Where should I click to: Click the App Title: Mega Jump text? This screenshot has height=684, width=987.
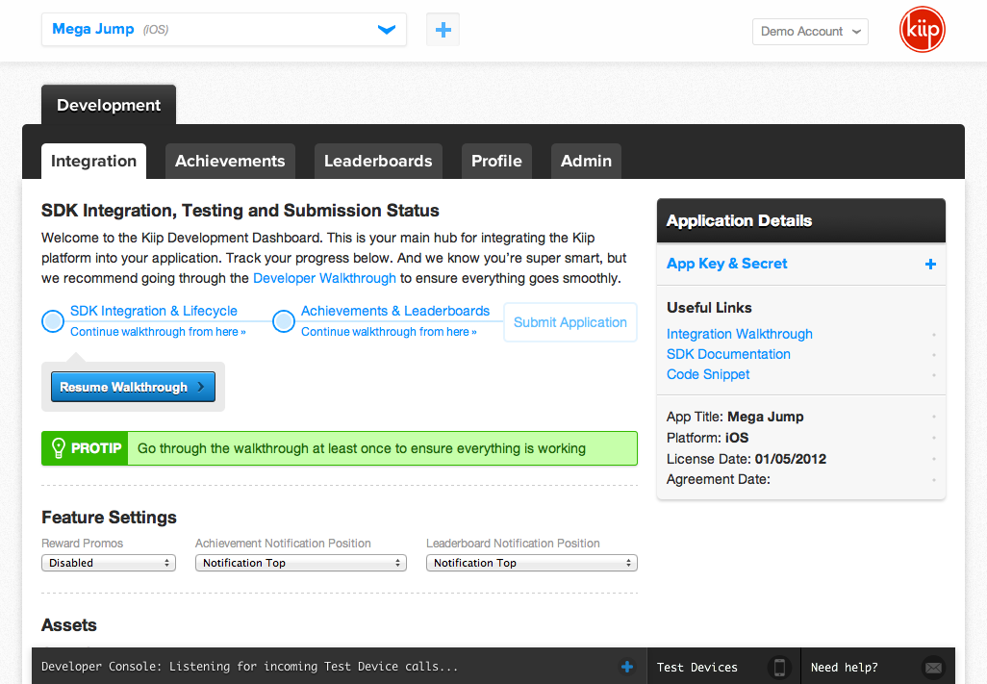tap(735, 417)
